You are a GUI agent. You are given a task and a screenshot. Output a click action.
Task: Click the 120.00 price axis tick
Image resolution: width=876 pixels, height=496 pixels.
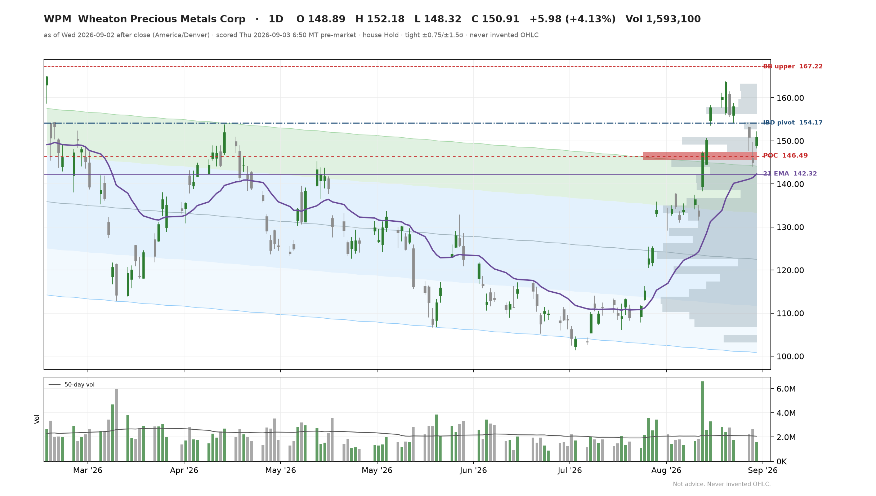(790, 270)
